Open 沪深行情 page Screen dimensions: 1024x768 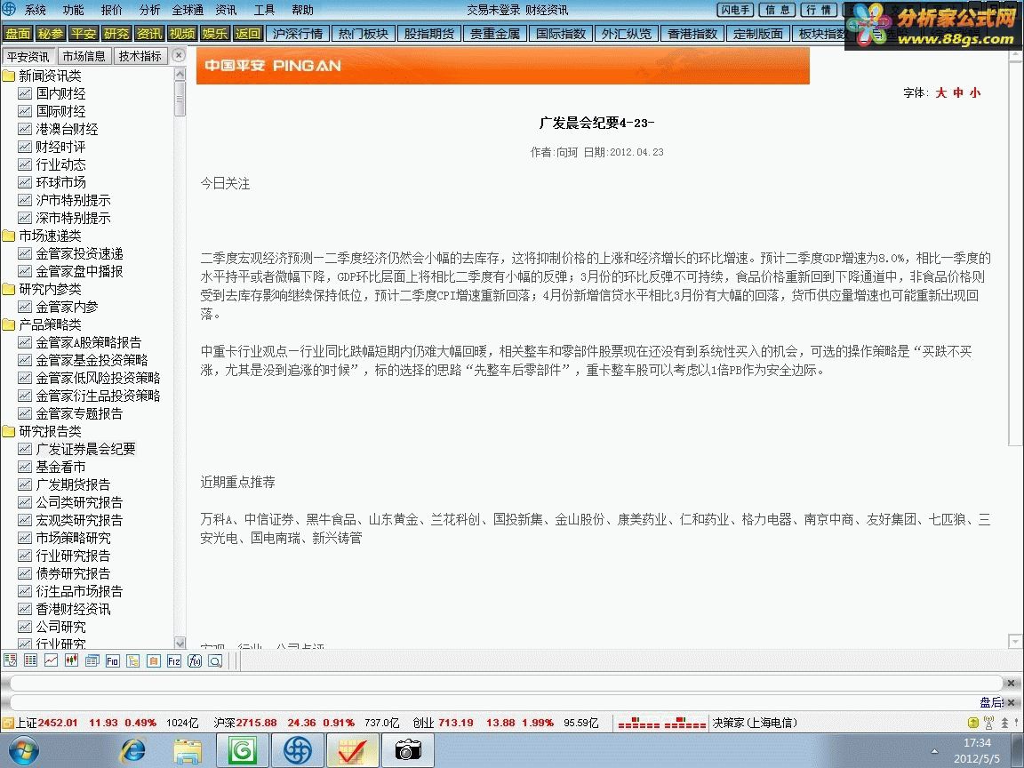pos(297,33)
